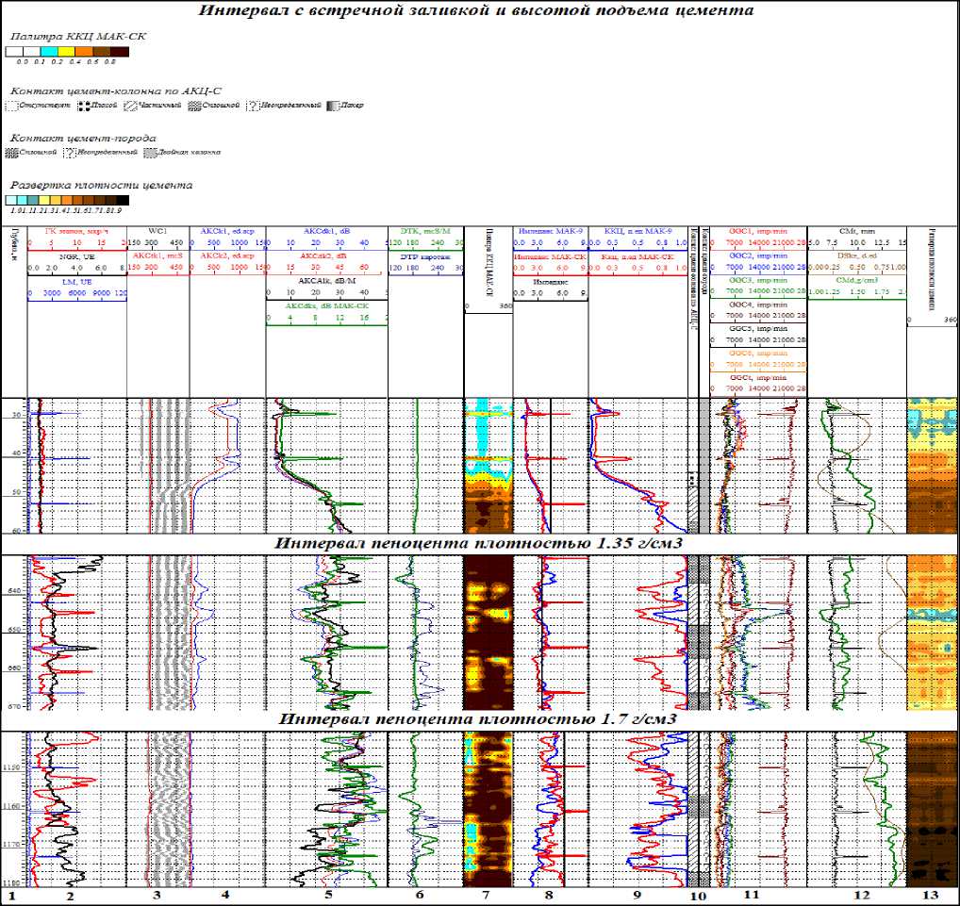Click track number '5' at the bottom
Image resolution: width=960 pixels, height=906 pixels.
pos(329,896)
